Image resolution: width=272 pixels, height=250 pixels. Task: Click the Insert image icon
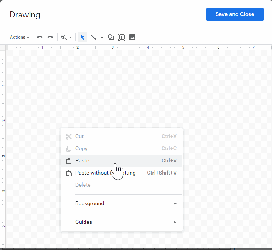132,37
